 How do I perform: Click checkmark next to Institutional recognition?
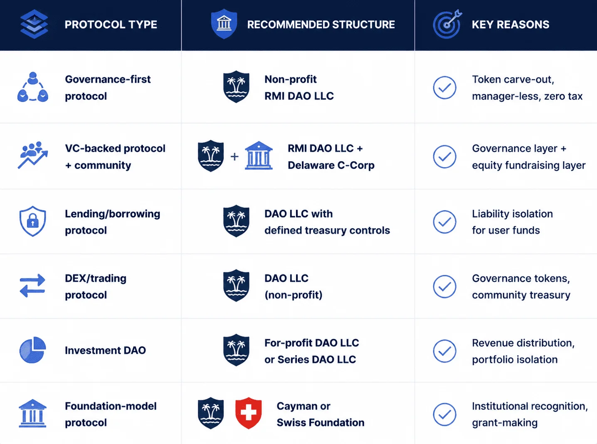point(444,414)
